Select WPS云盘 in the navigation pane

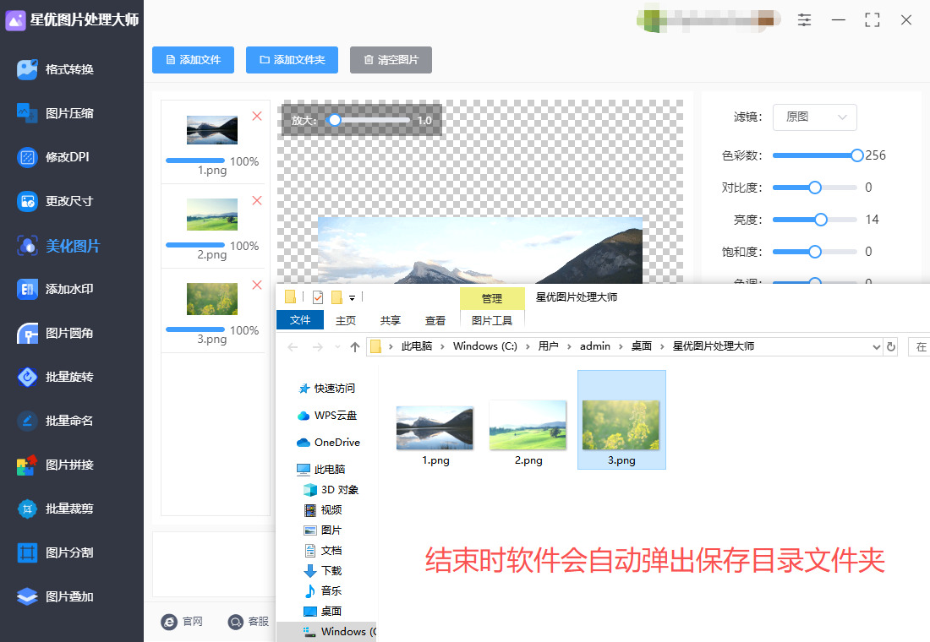coord(327,416)
